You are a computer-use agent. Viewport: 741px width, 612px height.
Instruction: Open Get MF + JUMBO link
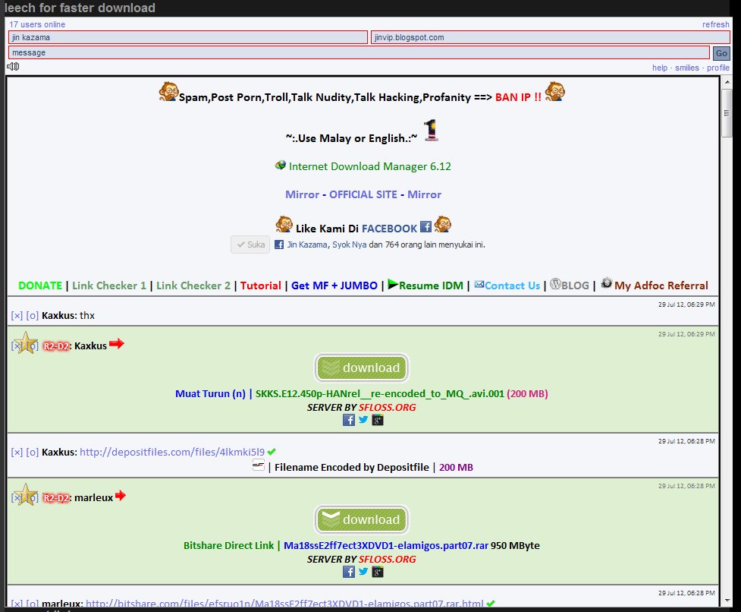[334, 285]
